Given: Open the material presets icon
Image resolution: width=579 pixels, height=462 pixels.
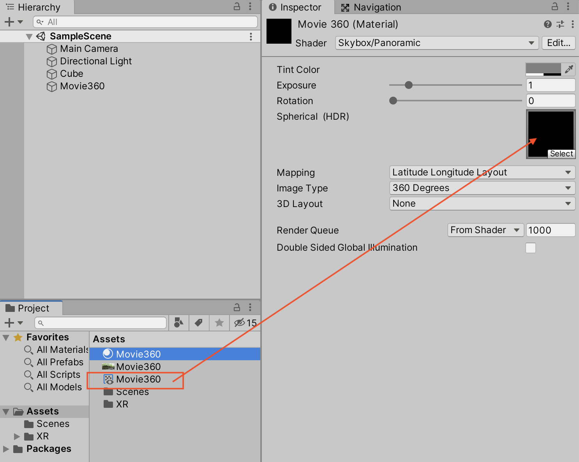Looking at the screenshot, I should pos(560,24).
